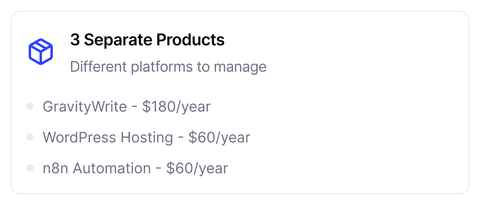
Task: Click the GravityWrite product name
Action: click(x=85, y=107)
